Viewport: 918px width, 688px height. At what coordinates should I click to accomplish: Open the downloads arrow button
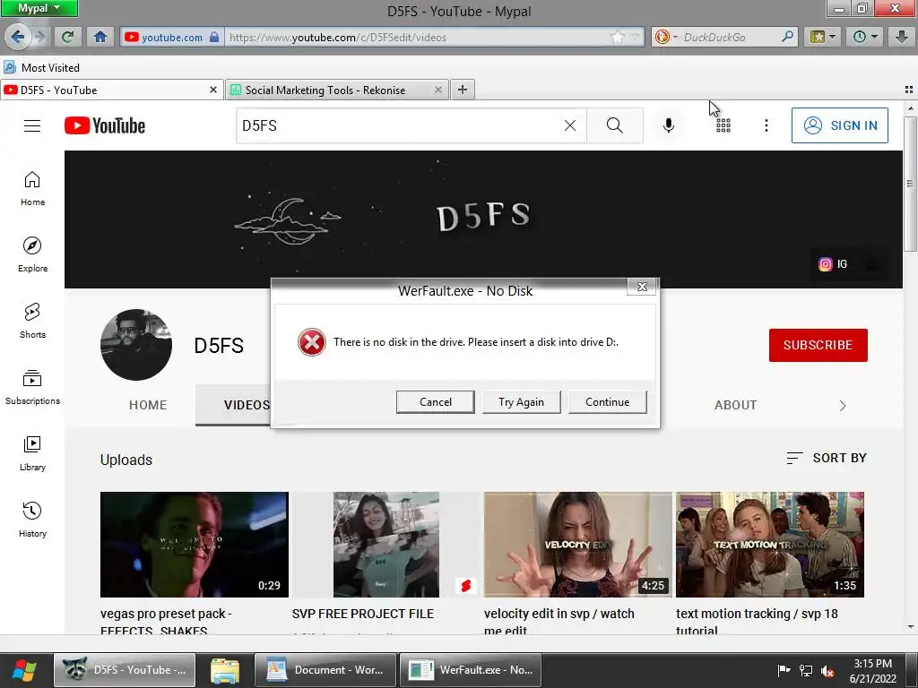tap(902, 37)
